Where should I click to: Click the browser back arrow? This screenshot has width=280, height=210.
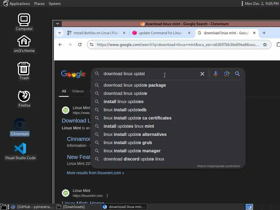60,45
